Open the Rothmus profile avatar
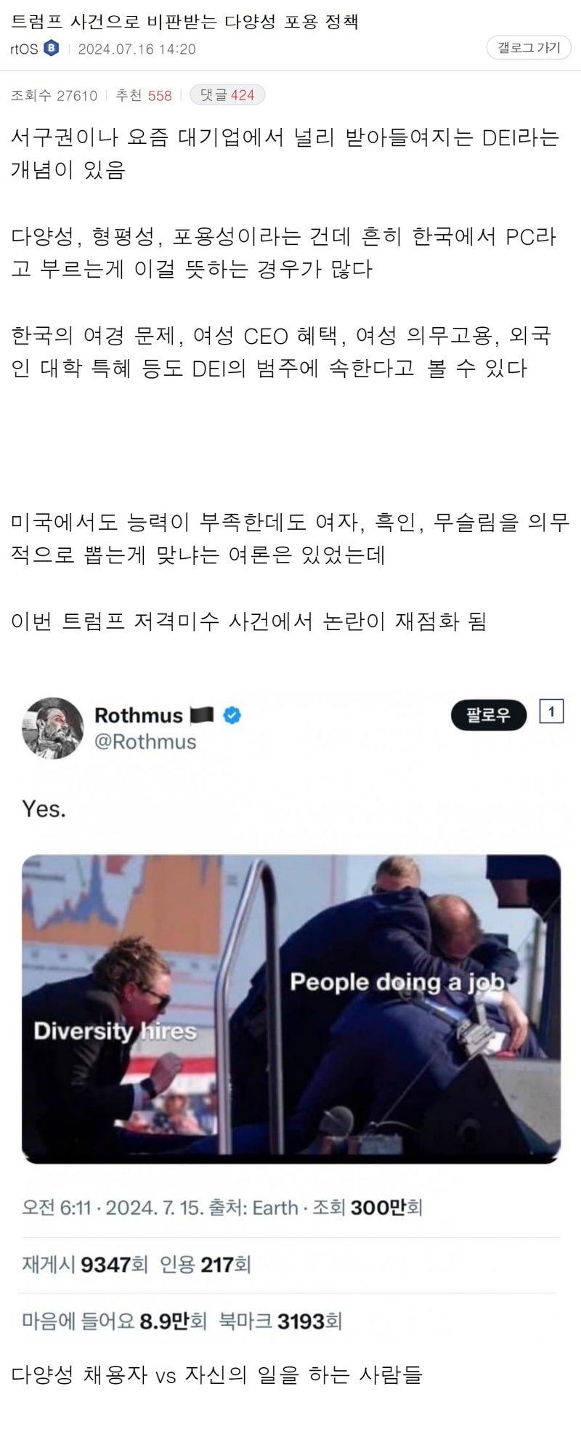 point(53,728)
